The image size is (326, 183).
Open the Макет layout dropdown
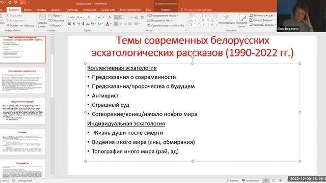[55, 16]
